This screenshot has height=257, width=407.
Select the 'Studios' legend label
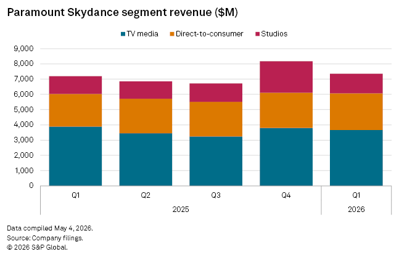[274, 34]
